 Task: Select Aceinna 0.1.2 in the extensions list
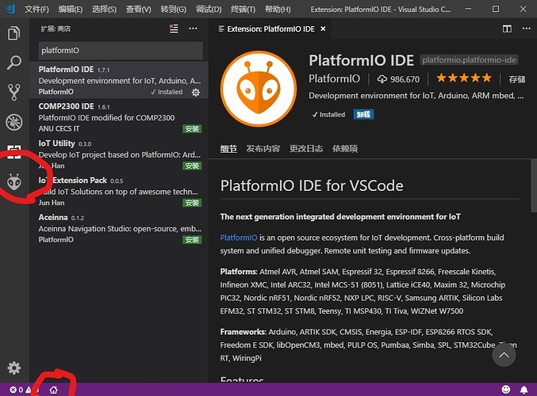tap(119, 228)
